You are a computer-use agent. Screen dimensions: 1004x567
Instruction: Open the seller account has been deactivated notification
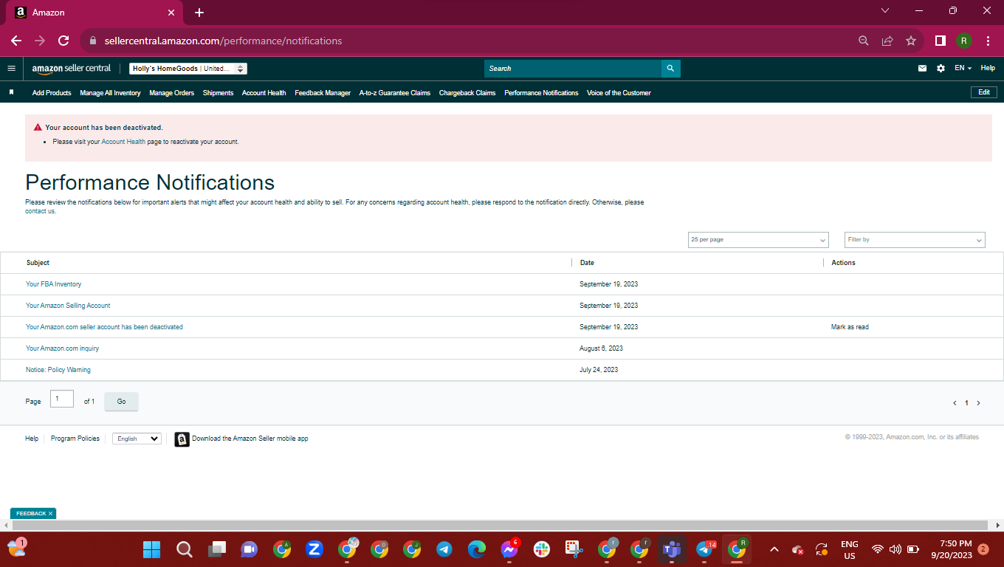tap(104, 327)
